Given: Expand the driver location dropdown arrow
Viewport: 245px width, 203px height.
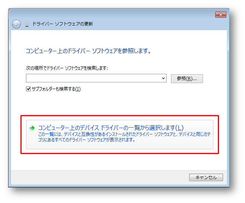Looking at the screenshot, I should pos(163,78).
